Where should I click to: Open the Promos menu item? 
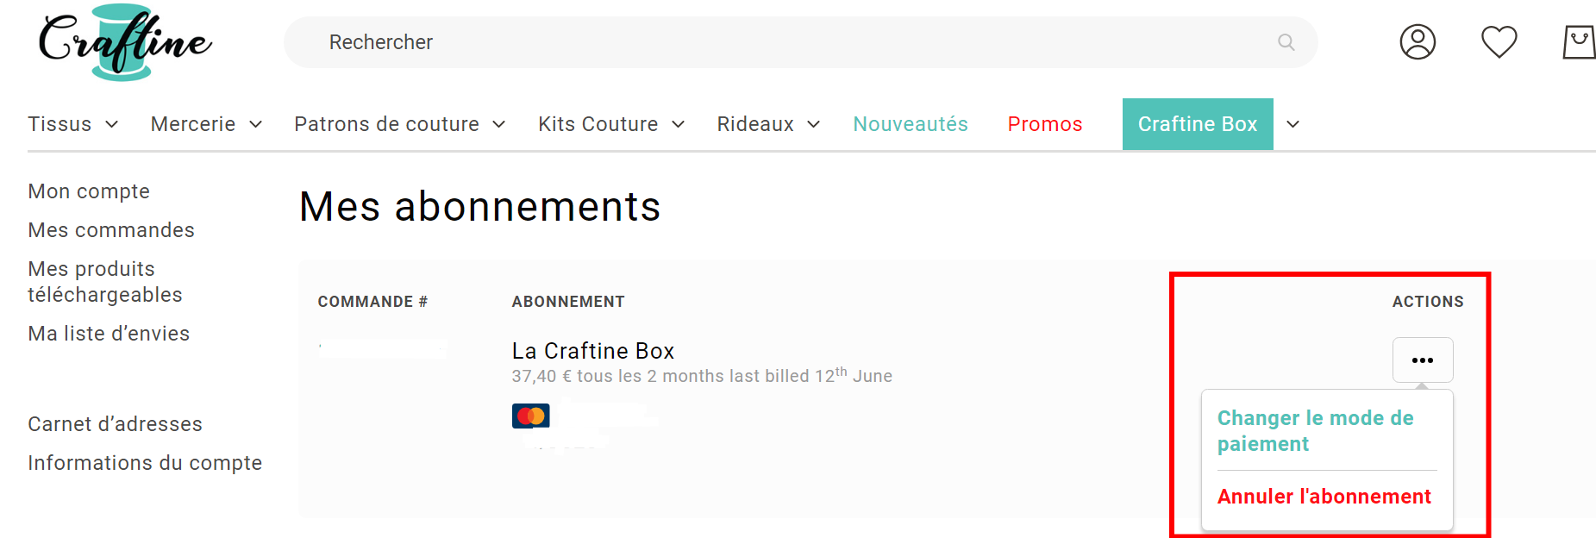coord(1044,124)
